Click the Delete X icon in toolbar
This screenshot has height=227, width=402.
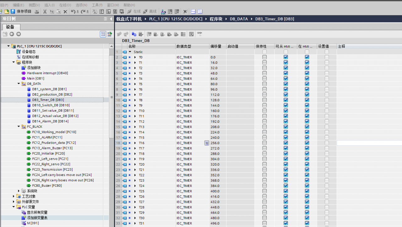pyautogui.click(x=65, y=12)
